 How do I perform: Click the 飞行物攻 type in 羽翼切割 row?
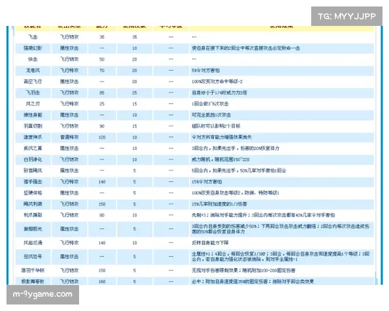[x=69, y=126]
